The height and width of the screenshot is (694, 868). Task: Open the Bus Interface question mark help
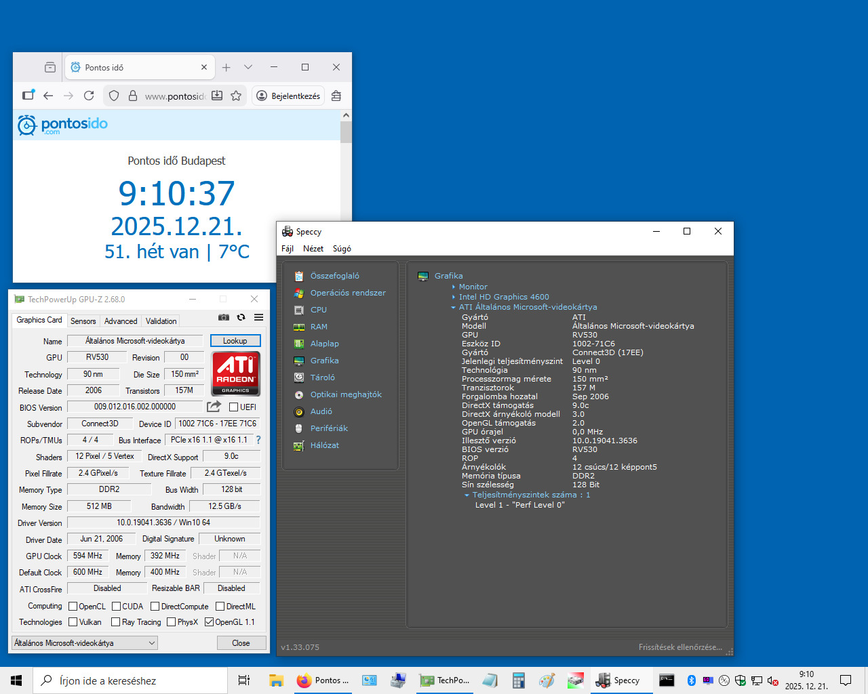coord(258,440)
